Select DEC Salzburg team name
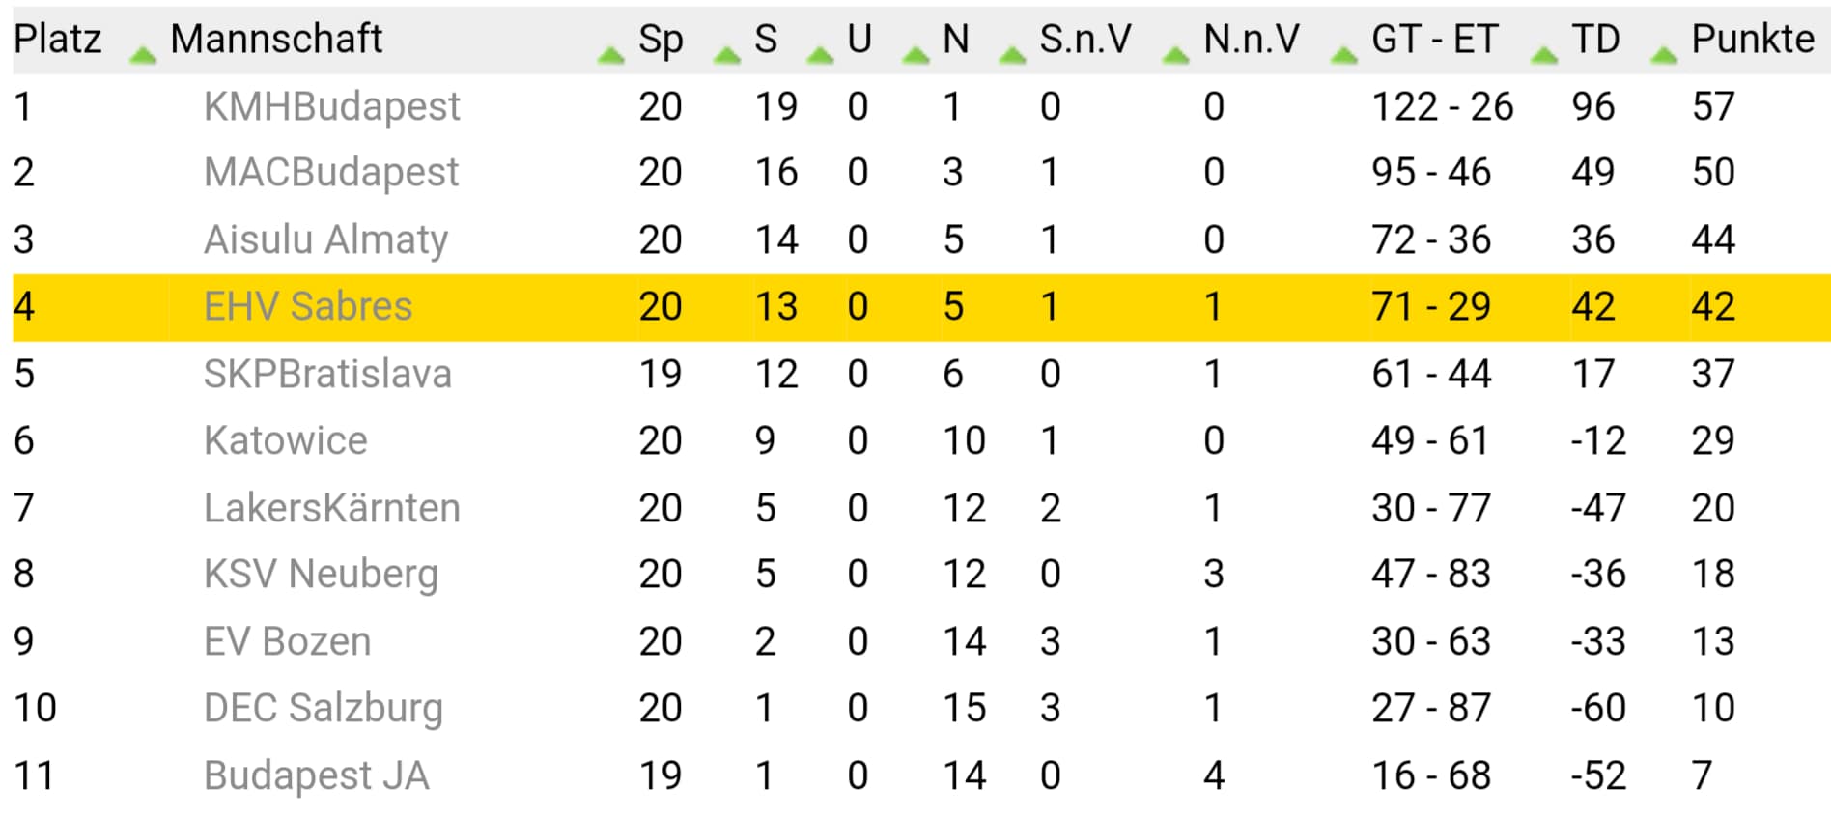Screen dimensions: 1831x817 coord(324,709)
